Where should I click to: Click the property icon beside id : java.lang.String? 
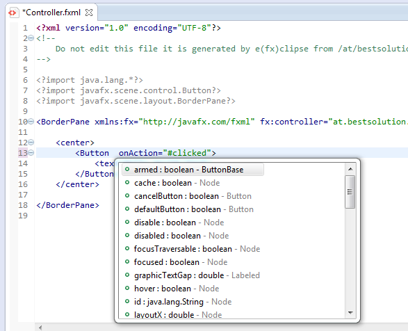click(x=127, y=301)
